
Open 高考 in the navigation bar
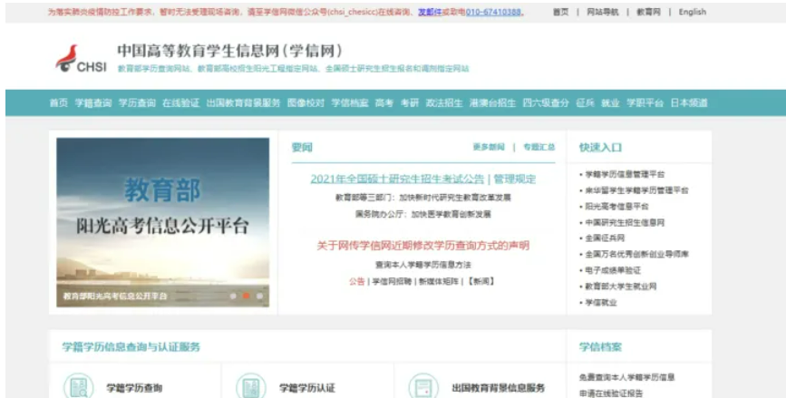(x=384, y=102)
